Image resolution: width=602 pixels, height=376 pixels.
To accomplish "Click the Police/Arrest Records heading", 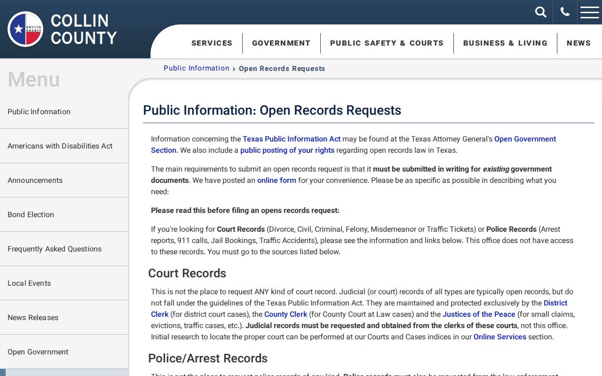I will (208, 359).
